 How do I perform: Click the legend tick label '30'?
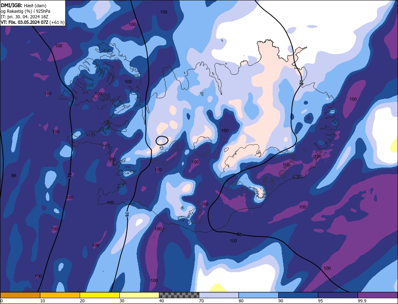[122, 301]
